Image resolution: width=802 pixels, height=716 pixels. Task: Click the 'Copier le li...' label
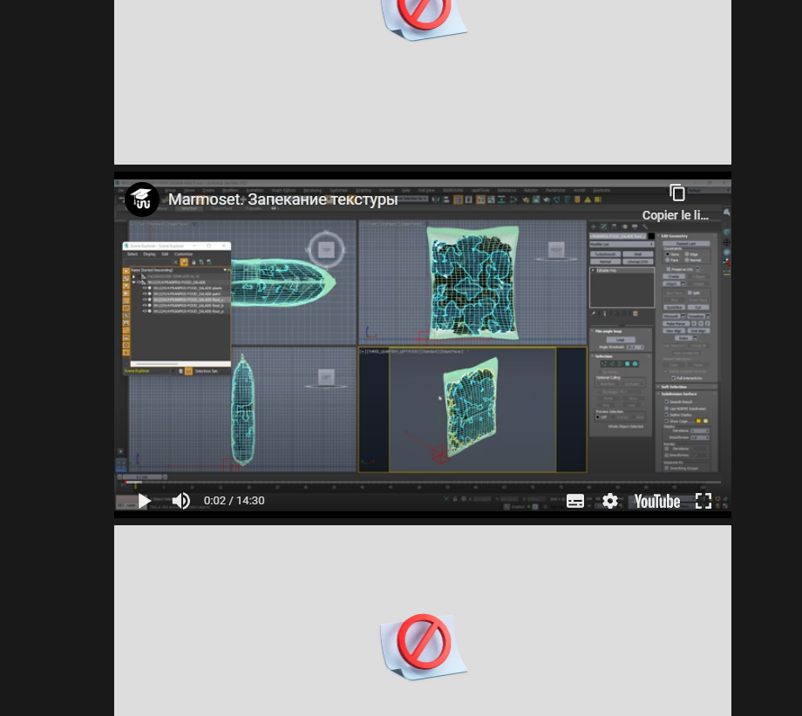[x=675, y=215]
